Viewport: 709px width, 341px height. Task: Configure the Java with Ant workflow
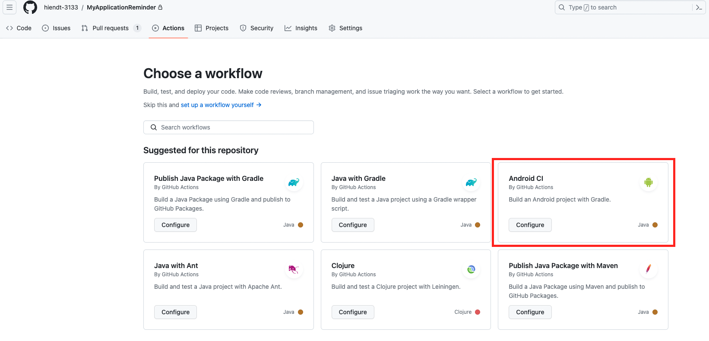[175, 312]
